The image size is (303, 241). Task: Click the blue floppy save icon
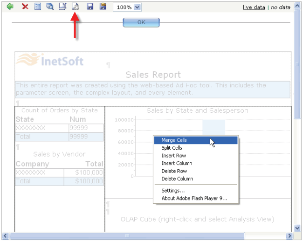pos(90,7)
